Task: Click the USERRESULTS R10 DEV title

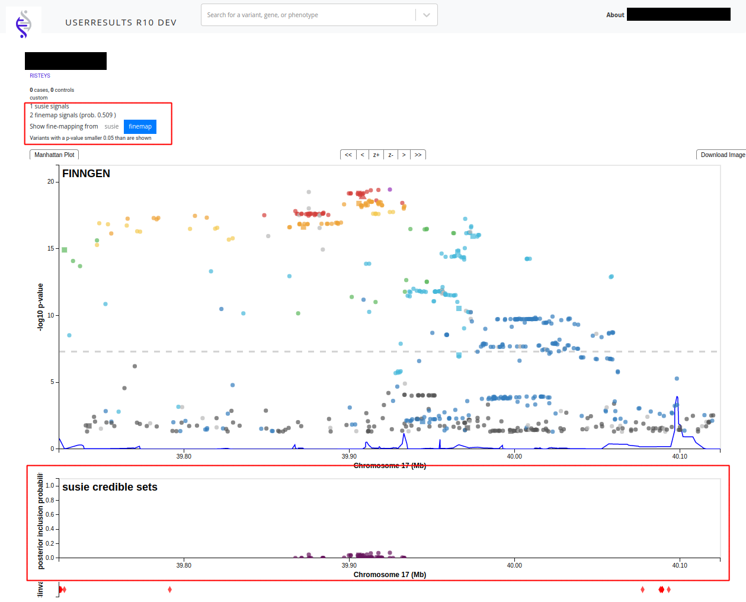Action: pyautogui.click(x=121, y=23)
